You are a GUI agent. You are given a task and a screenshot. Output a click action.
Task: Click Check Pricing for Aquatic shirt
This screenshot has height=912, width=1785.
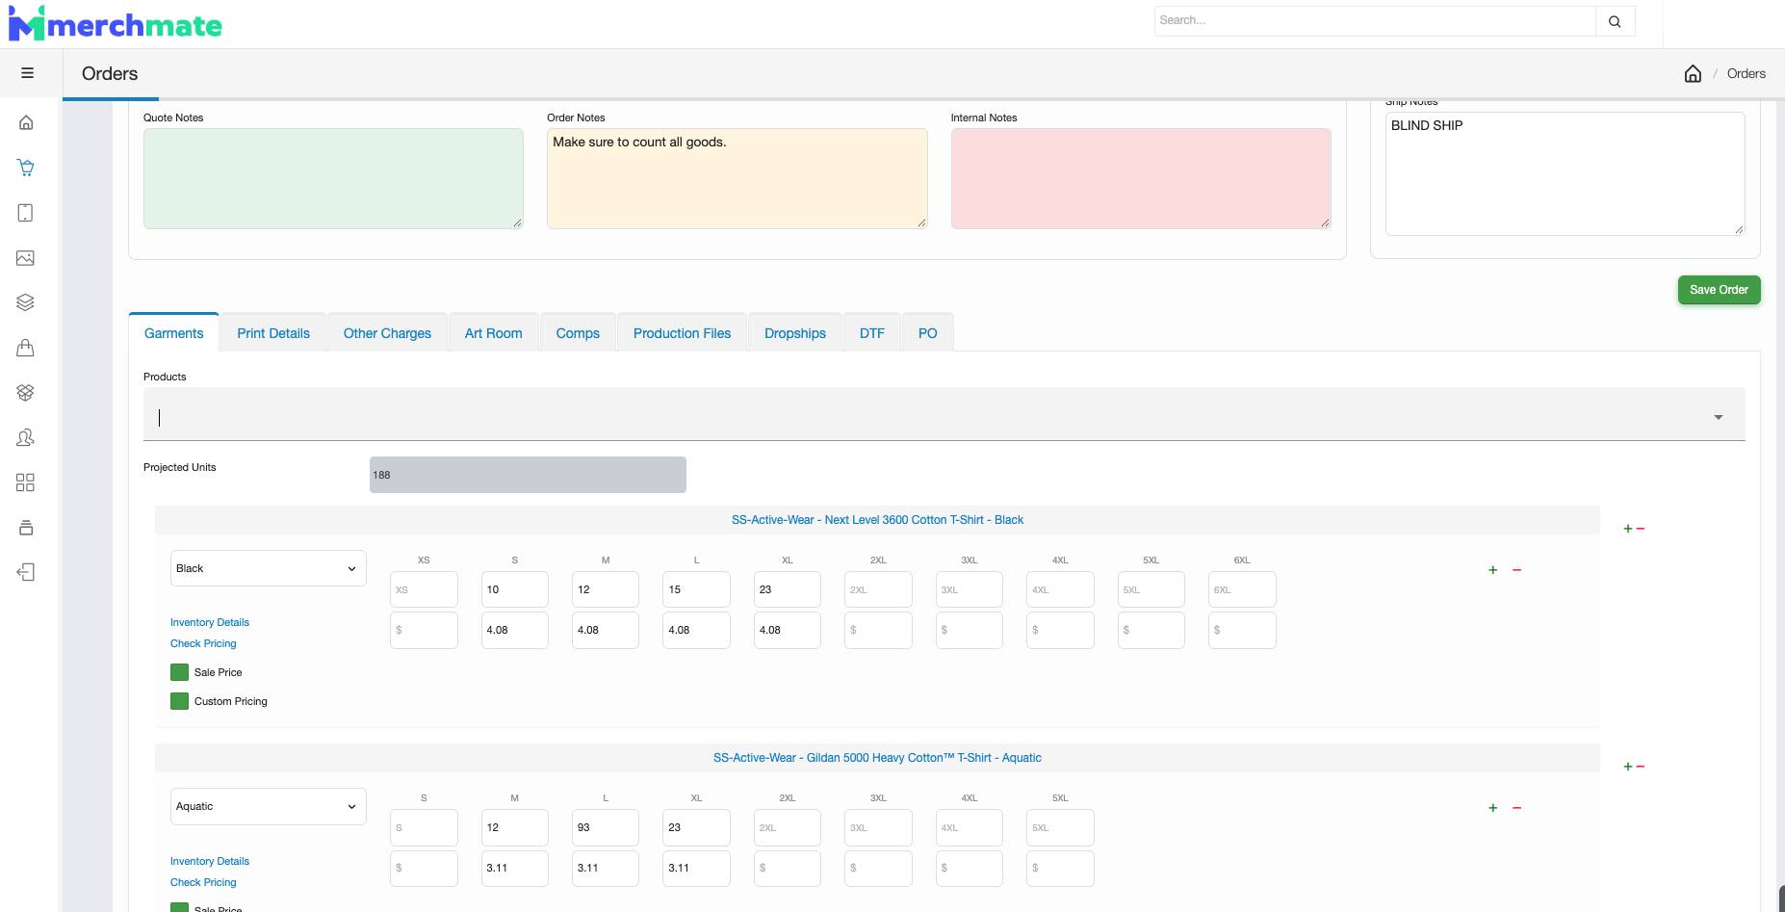203,882
